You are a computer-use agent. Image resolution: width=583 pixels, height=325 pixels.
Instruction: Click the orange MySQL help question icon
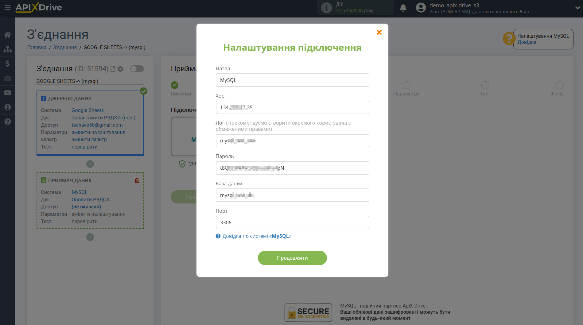pyautogui.click(x=509, y=39)
